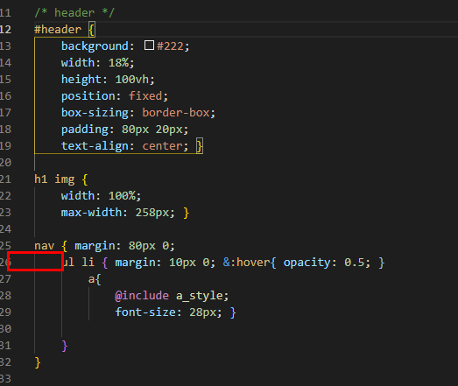Click line number 33 in the gutter
This screenshot has height=386, width=458.
click(5, 379)
